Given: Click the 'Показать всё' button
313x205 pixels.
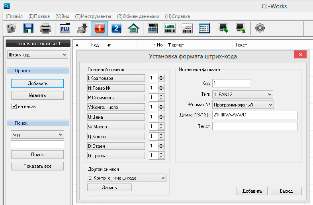Looking at the screenshot, I should pos(37,166).
